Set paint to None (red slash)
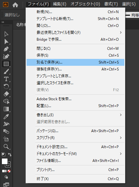This screenshot has width=139, height=187. pyautogui.click(x=9, y=171)
